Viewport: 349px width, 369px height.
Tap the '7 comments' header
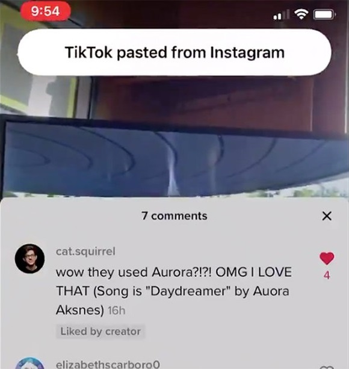tap(174, 216)
